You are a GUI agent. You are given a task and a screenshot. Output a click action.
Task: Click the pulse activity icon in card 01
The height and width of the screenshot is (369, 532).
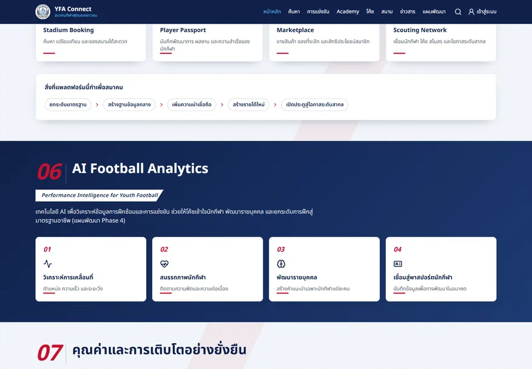tap(48, 264)
